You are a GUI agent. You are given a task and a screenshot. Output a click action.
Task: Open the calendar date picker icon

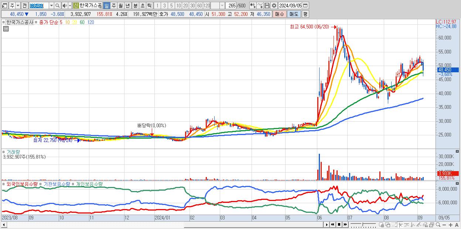pos(305,6)
